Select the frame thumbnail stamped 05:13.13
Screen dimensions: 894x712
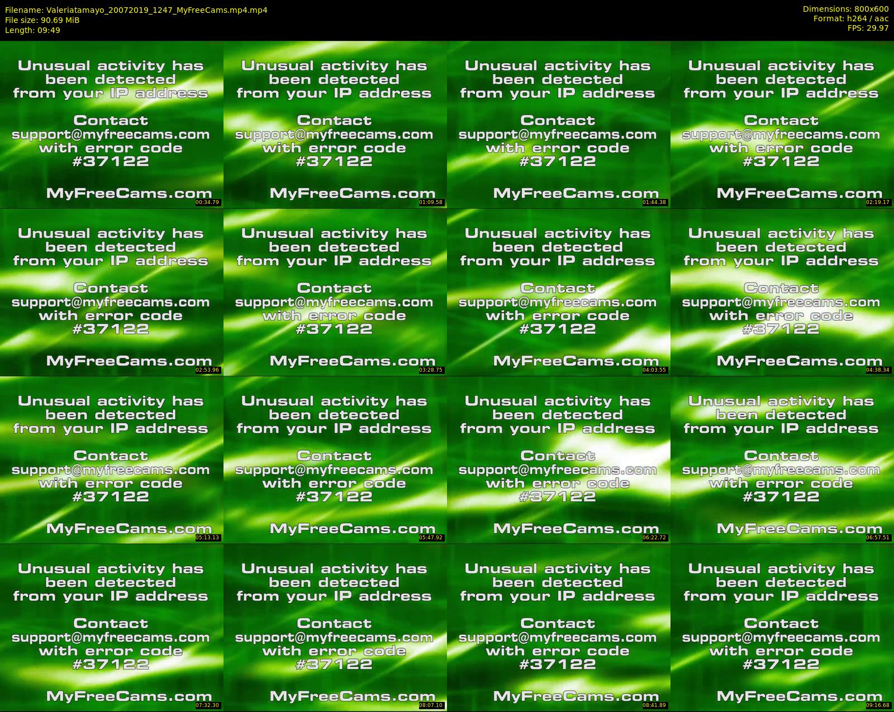(x=112, y=460)
